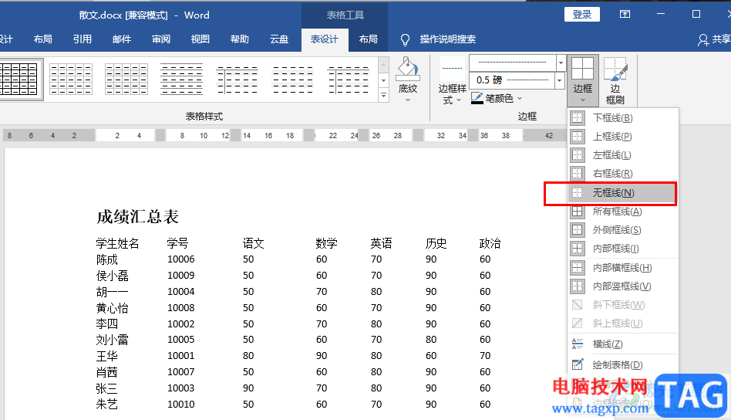
Task: Click the 成绩汇总表 title text
Action: [x=137, y=216]
